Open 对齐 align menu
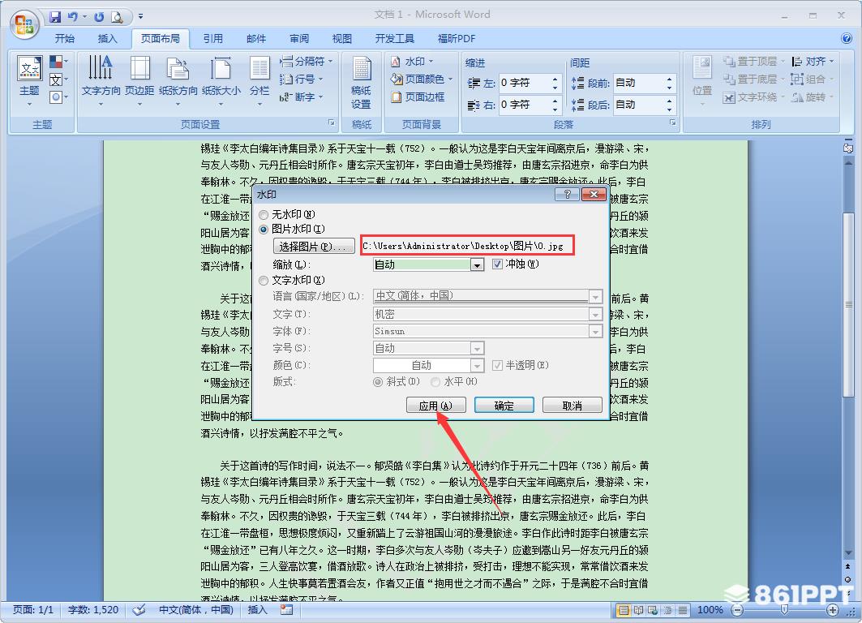862x623 pixels. coord(813,61)
